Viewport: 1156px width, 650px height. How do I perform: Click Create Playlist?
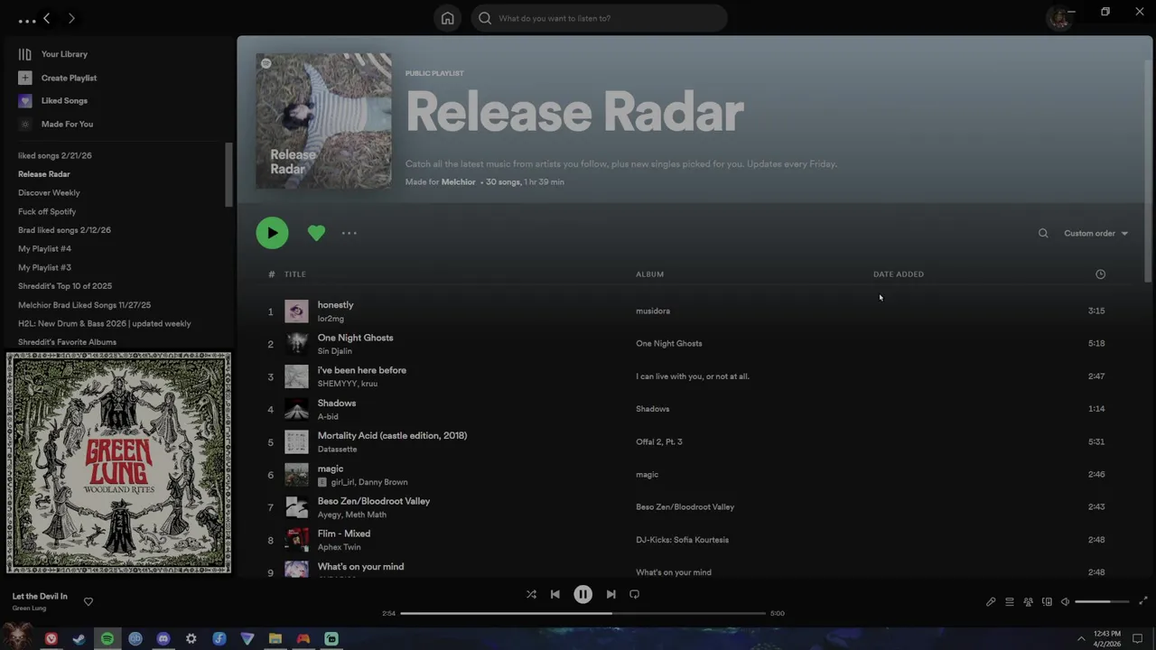(x=57, y=78)
